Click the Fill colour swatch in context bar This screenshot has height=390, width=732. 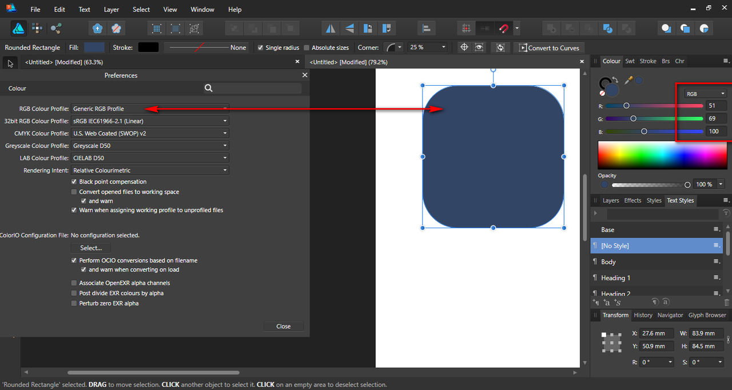click(x=94, y=47)
